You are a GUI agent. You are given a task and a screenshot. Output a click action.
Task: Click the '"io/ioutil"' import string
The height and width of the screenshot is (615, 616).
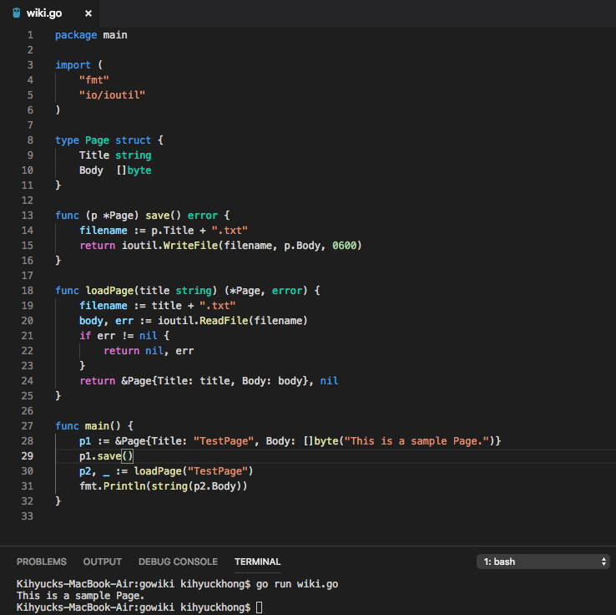click(x=112, y=95)
